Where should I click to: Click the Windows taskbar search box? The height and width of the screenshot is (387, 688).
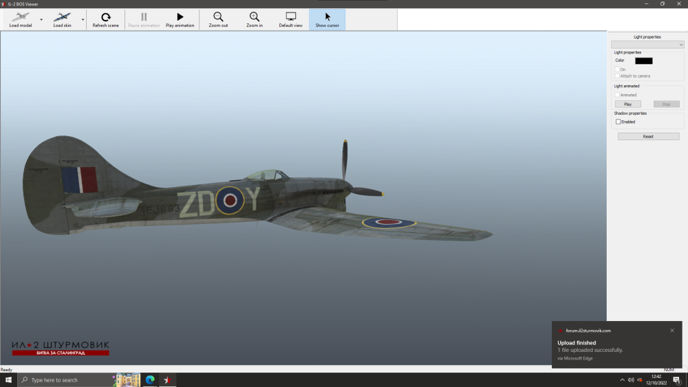point(62,380)
